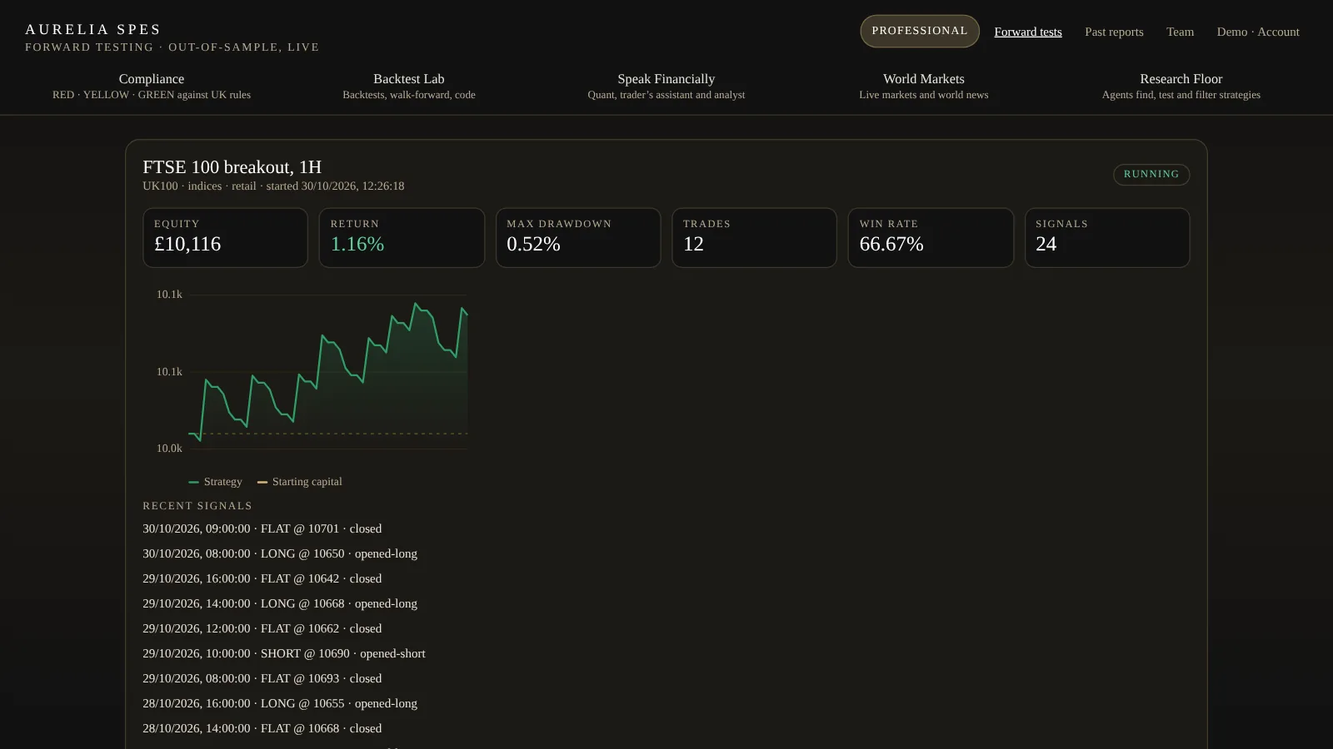The height and width of the screenshot is (749, 1333).
Task: Select signal FLAT @ 10662 closed
Action: pos(262,628)
